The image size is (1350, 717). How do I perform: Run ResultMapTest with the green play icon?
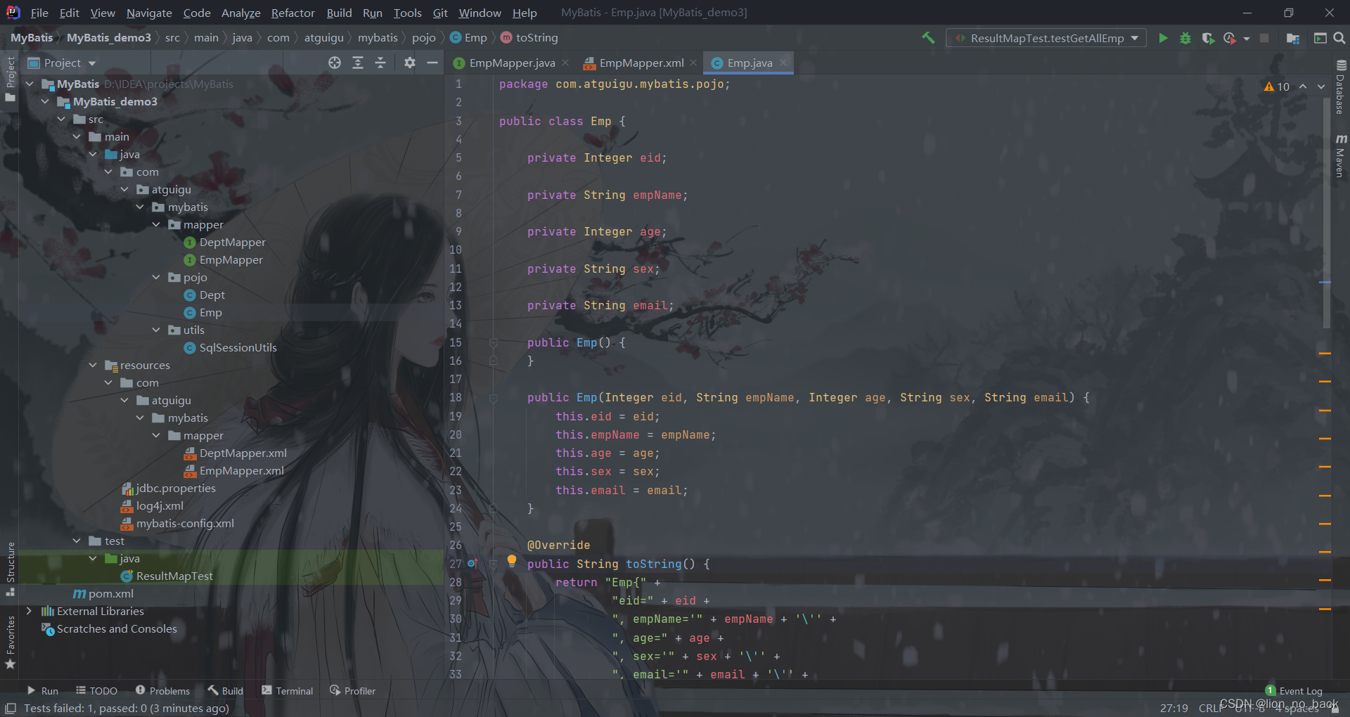pos(1163,38)
